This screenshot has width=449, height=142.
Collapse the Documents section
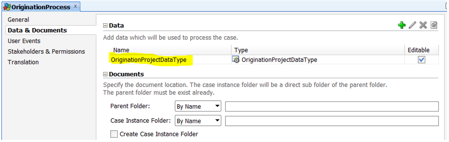pyautogui.click(x=105, y=74)
